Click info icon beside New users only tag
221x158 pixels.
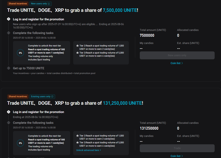coord(49,4)
